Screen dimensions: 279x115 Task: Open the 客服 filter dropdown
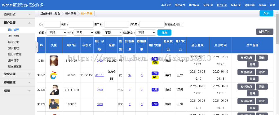pyautogui.click(x=57, y=33)
